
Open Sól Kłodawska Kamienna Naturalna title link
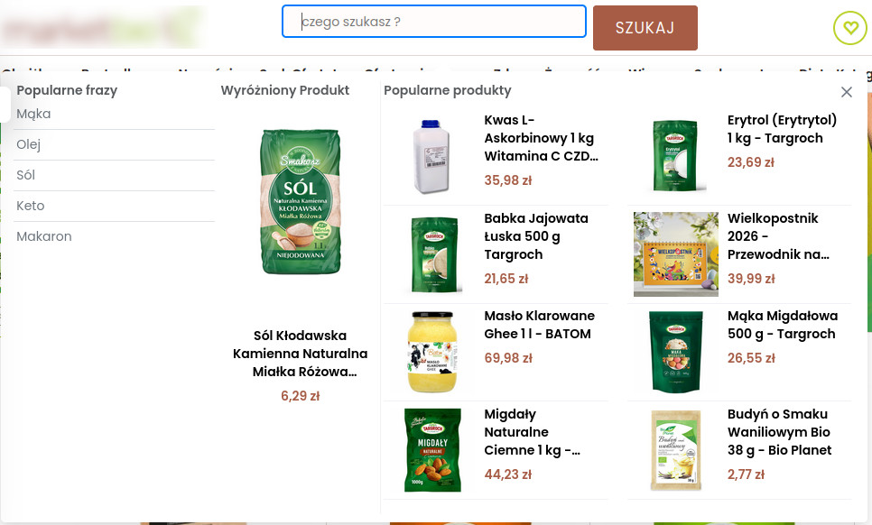coord(301,354)
